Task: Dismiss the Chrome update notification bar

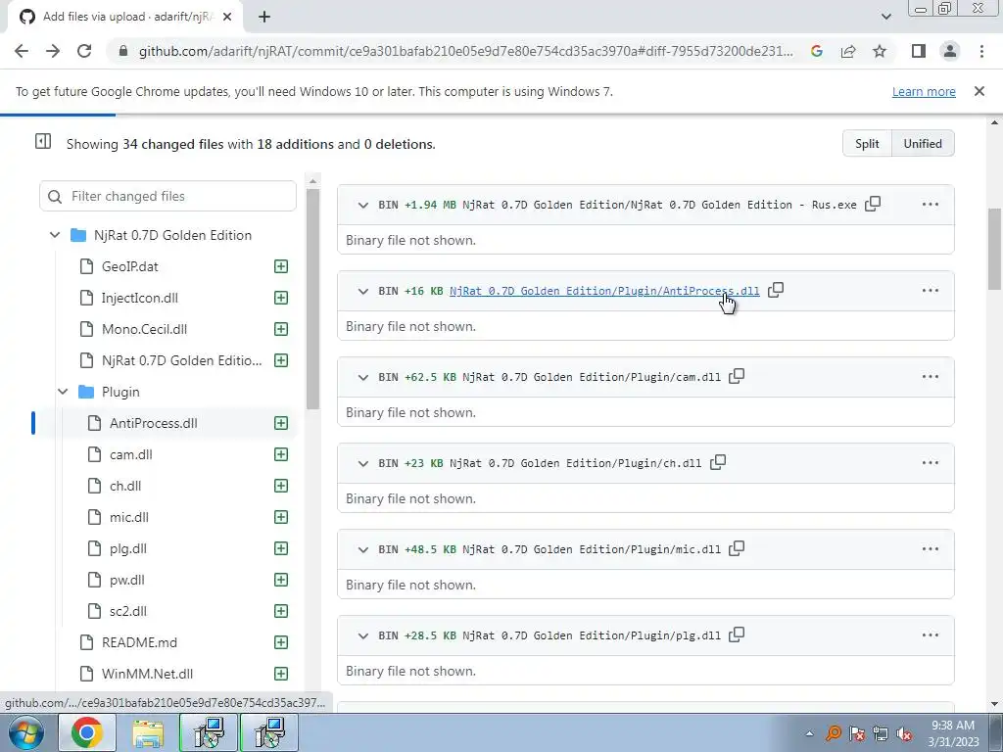Action: (x=979, y=91)
